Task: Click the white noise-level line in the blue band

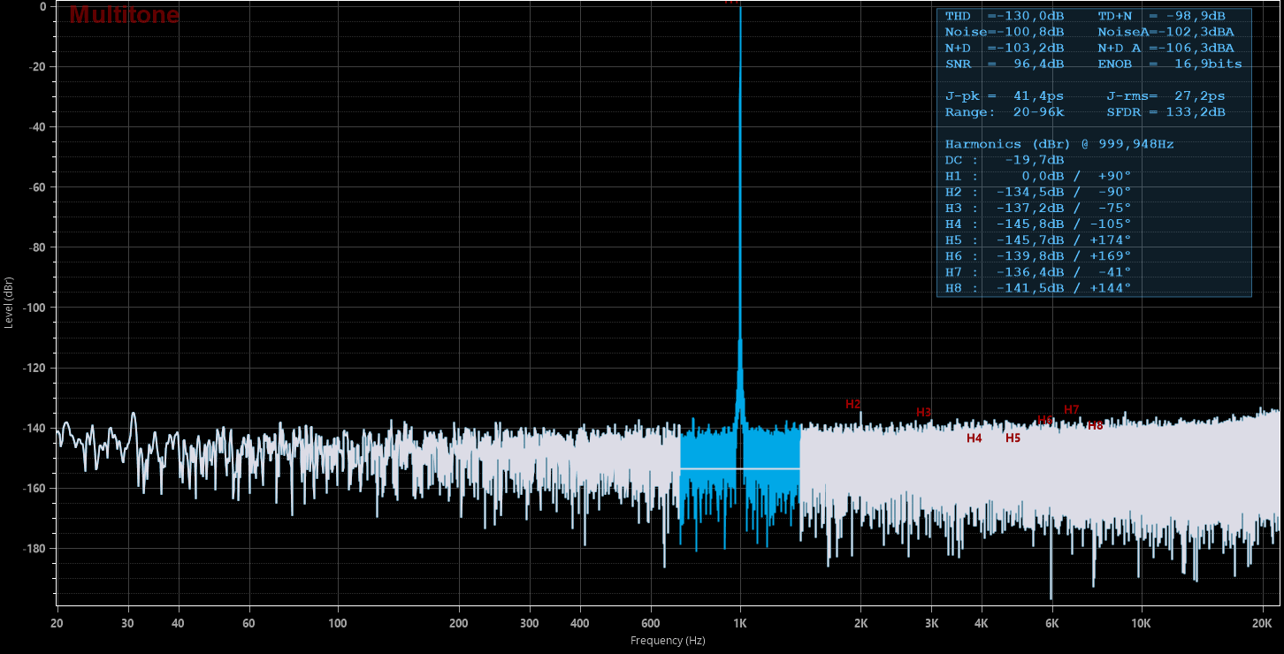Action: tap(740, 468)
